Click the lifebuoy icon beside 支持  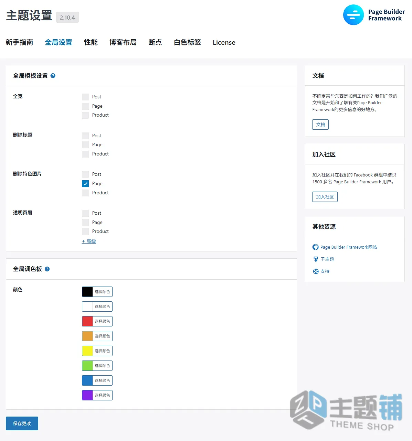coord(316,271)
